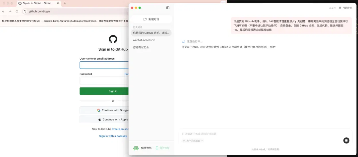Click the 新建对话 compose icon
The image size is (358, 157).
click(145, 19)
